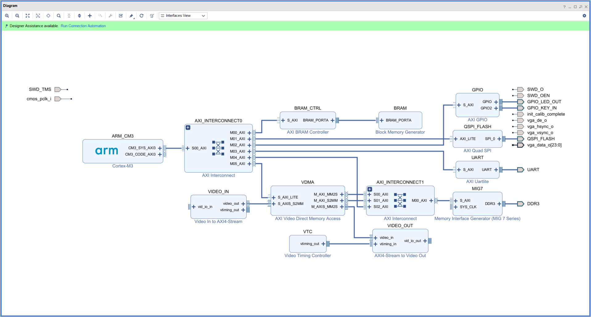Open the diagram Search tool

click(59, 15)
